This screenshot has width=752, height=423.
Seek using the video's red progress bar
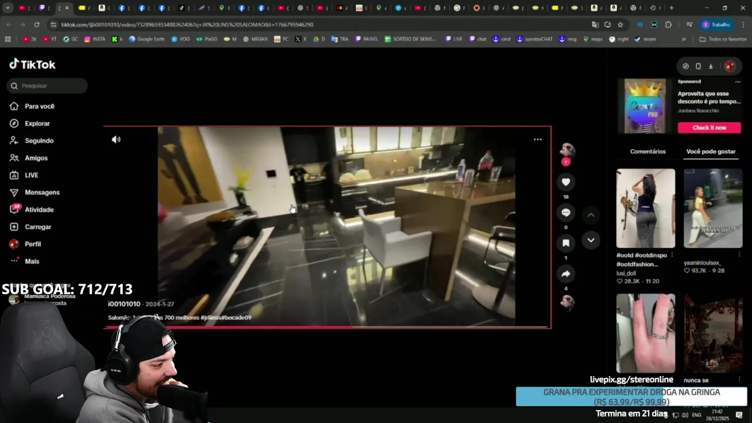click(327, 327)
